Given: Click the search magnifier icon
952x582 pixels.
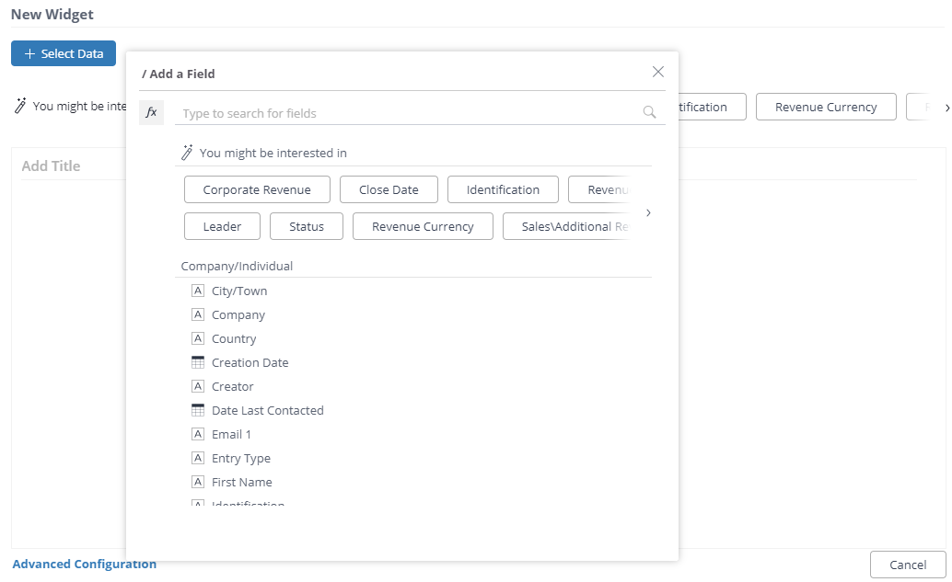Looking at the screenshot, I should 650,112.
